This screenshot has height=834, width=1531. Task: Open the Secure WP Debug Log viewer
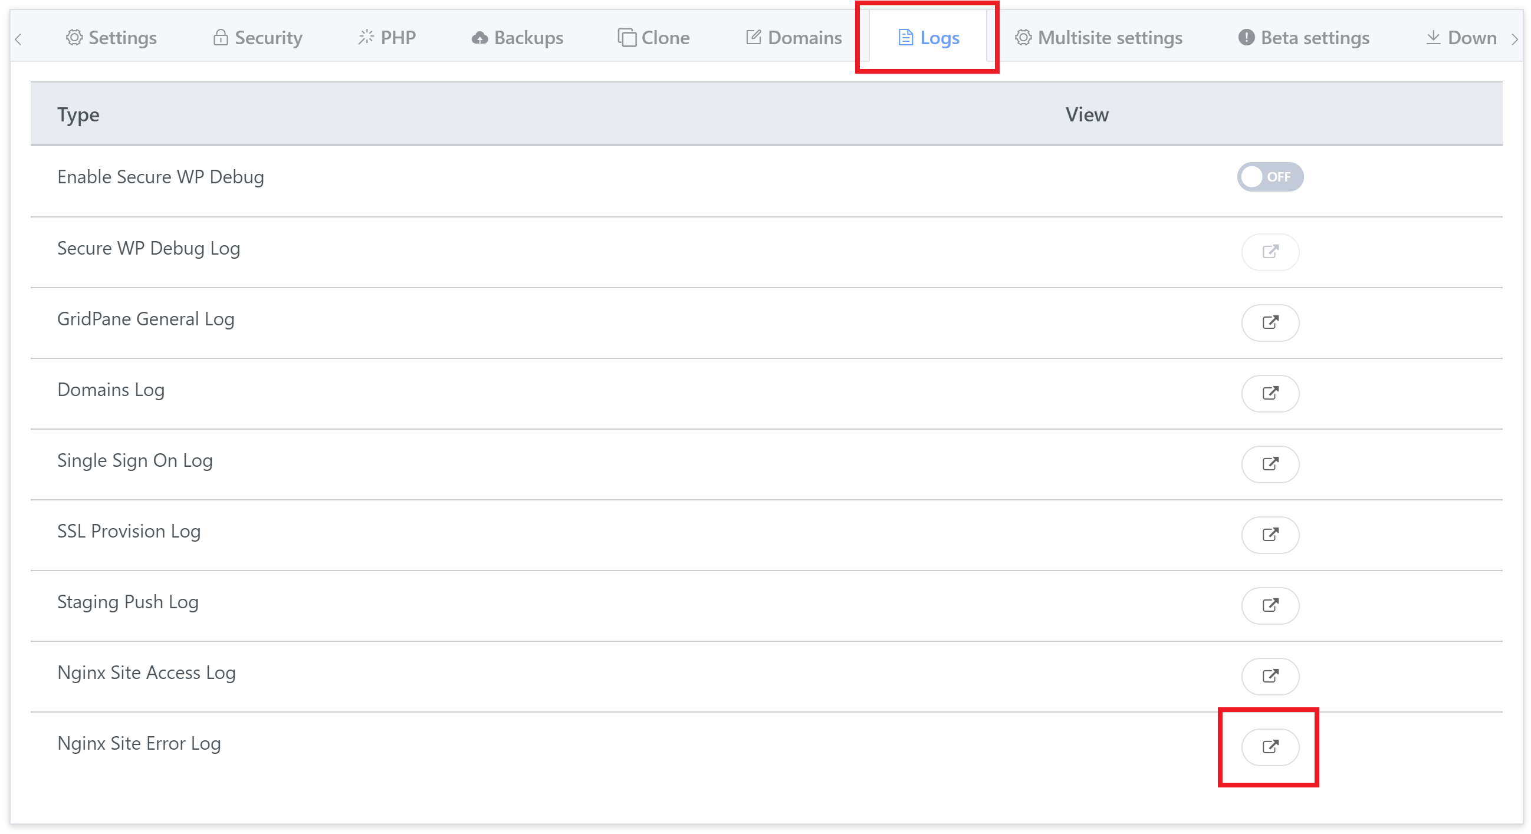pyautogui.click(x=1270, y=252)
